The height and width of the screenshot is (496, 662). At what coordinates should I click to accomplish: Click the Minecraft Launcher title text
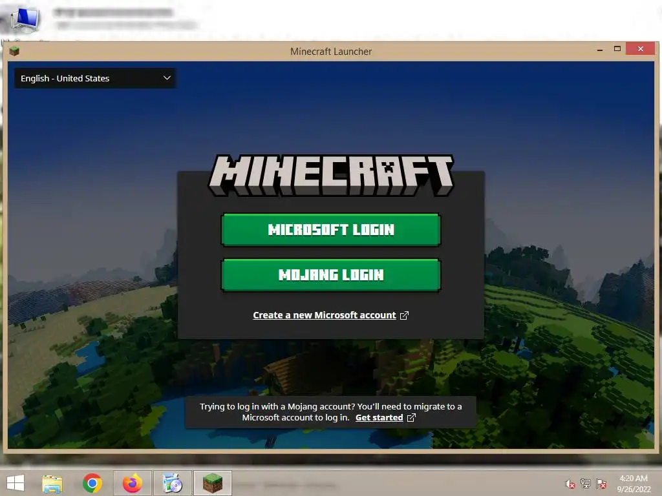pyautogui.click(x=331, y=52)
